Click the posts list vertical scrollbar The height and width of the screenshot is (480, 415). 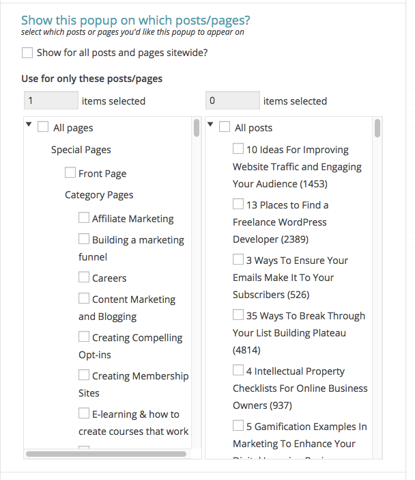(x=377, y=129)
